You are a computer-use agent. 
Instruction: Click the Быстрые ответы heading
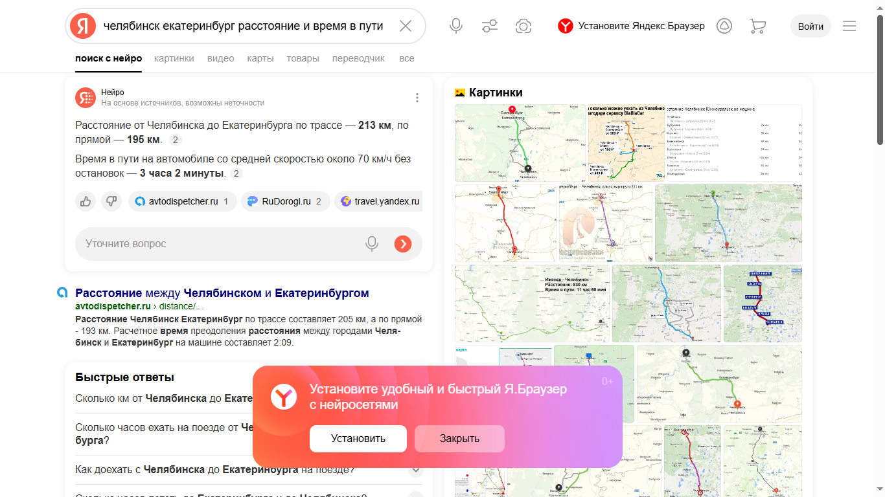[124, 377]
